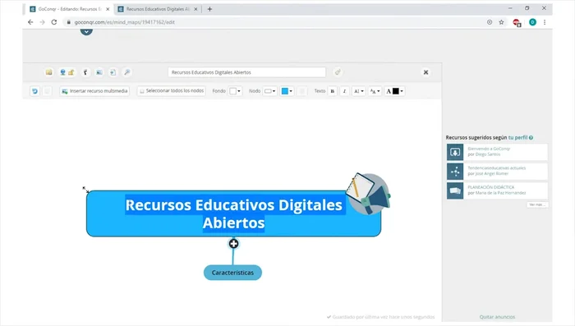Open the Nodo shape dropdown

point(270,91)
